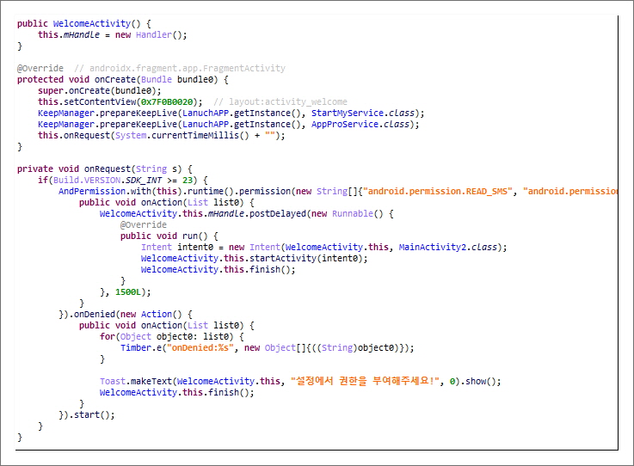Click "onCreate(Bundle bundle0)" in the protected method declaration
Screen dimensions: 634x466
coord(156,80)
